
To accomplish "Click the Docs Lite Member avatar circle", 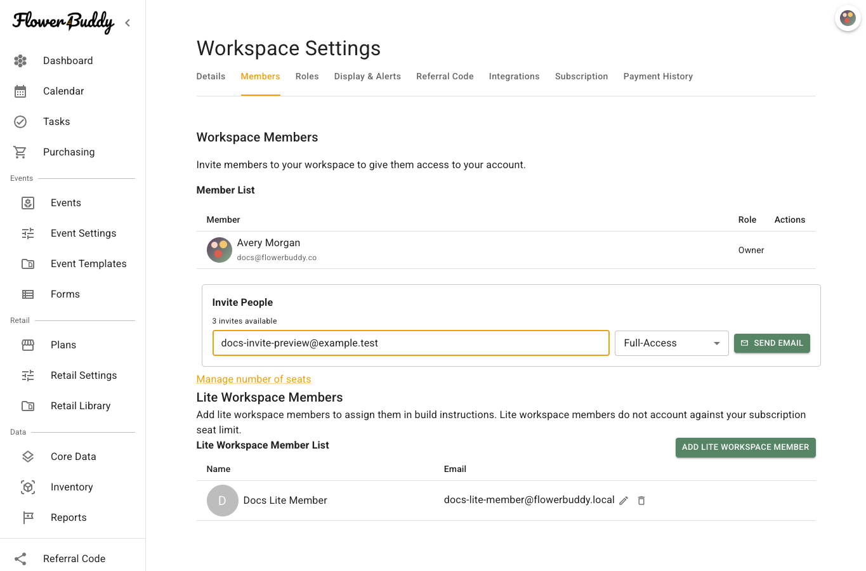I will [x=223, y=501].
